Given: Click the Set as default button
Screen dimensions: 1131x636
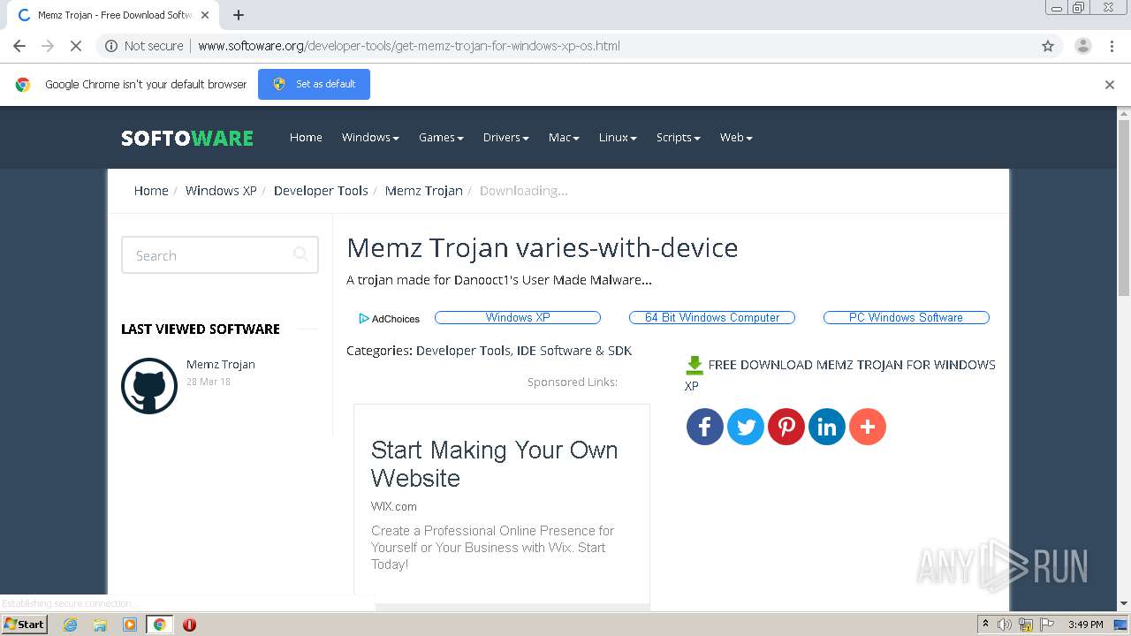Looking at the screenshot, I should click(314, 84).
